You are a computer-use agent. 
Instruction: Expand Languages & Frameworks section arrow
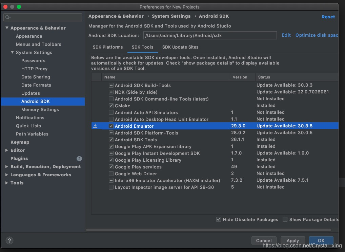pos(7,175)
